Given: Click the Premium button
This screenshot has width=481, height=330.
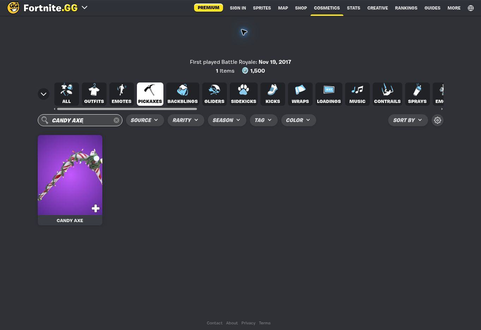Looking at the screenshot, I should pyautogui.click(x=209, y=8).
